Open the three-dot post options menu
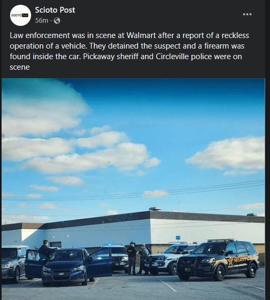Image resolution: width=270 pixels, height=300 pixels. 247,14
